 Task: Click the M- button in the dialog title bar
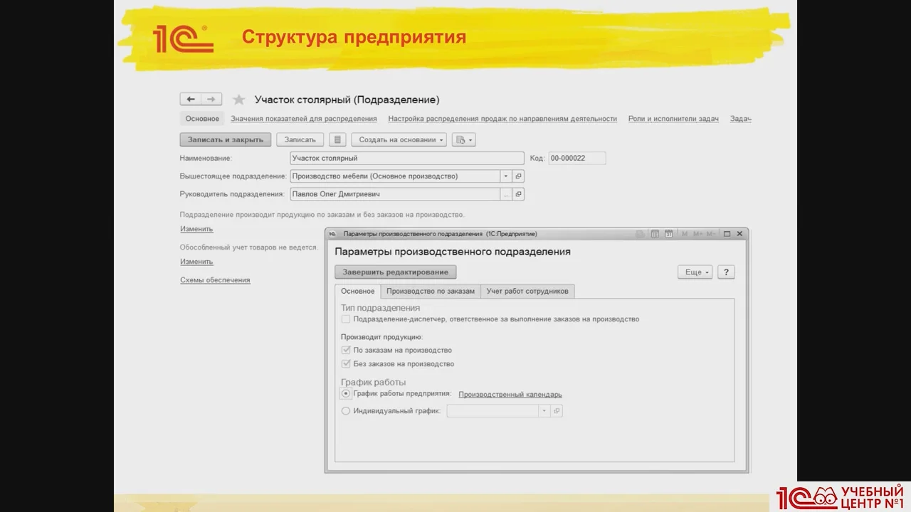pos(712,234)
